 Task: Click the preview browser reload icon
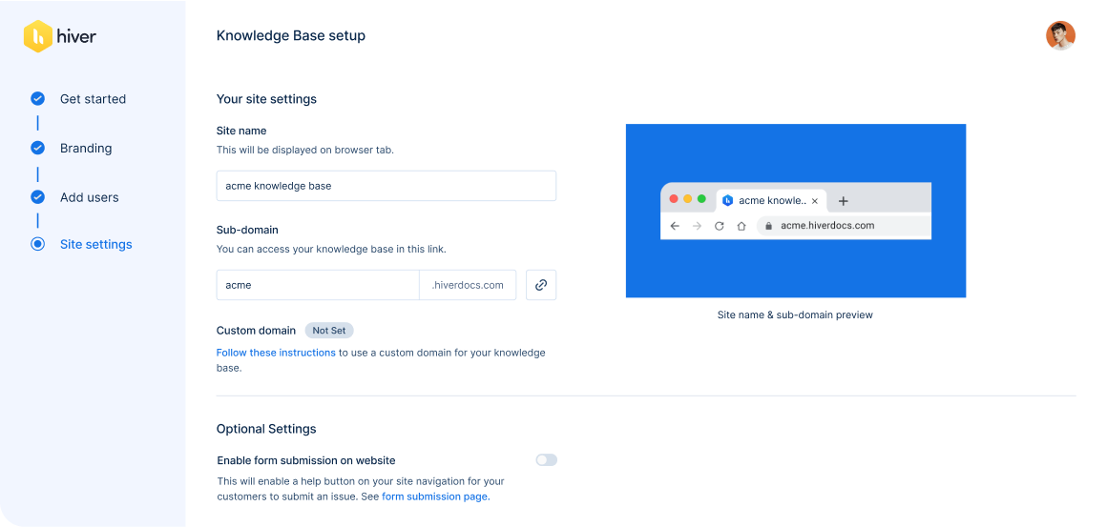pyautogui.click(x=720, y=226)
